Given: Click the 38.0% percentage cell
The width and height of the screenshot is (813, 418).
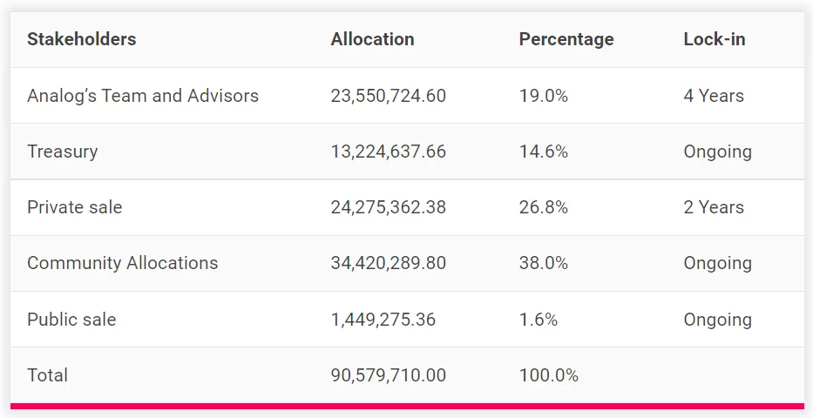Looking at the screenshot, I should point(543,263).
